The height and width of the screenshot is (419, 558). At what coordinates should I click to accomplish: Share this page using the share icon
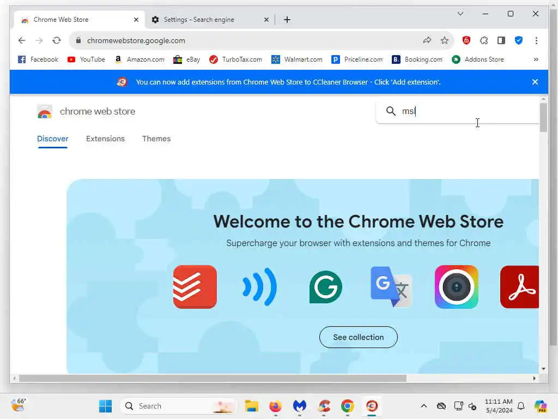coord(427,40)
